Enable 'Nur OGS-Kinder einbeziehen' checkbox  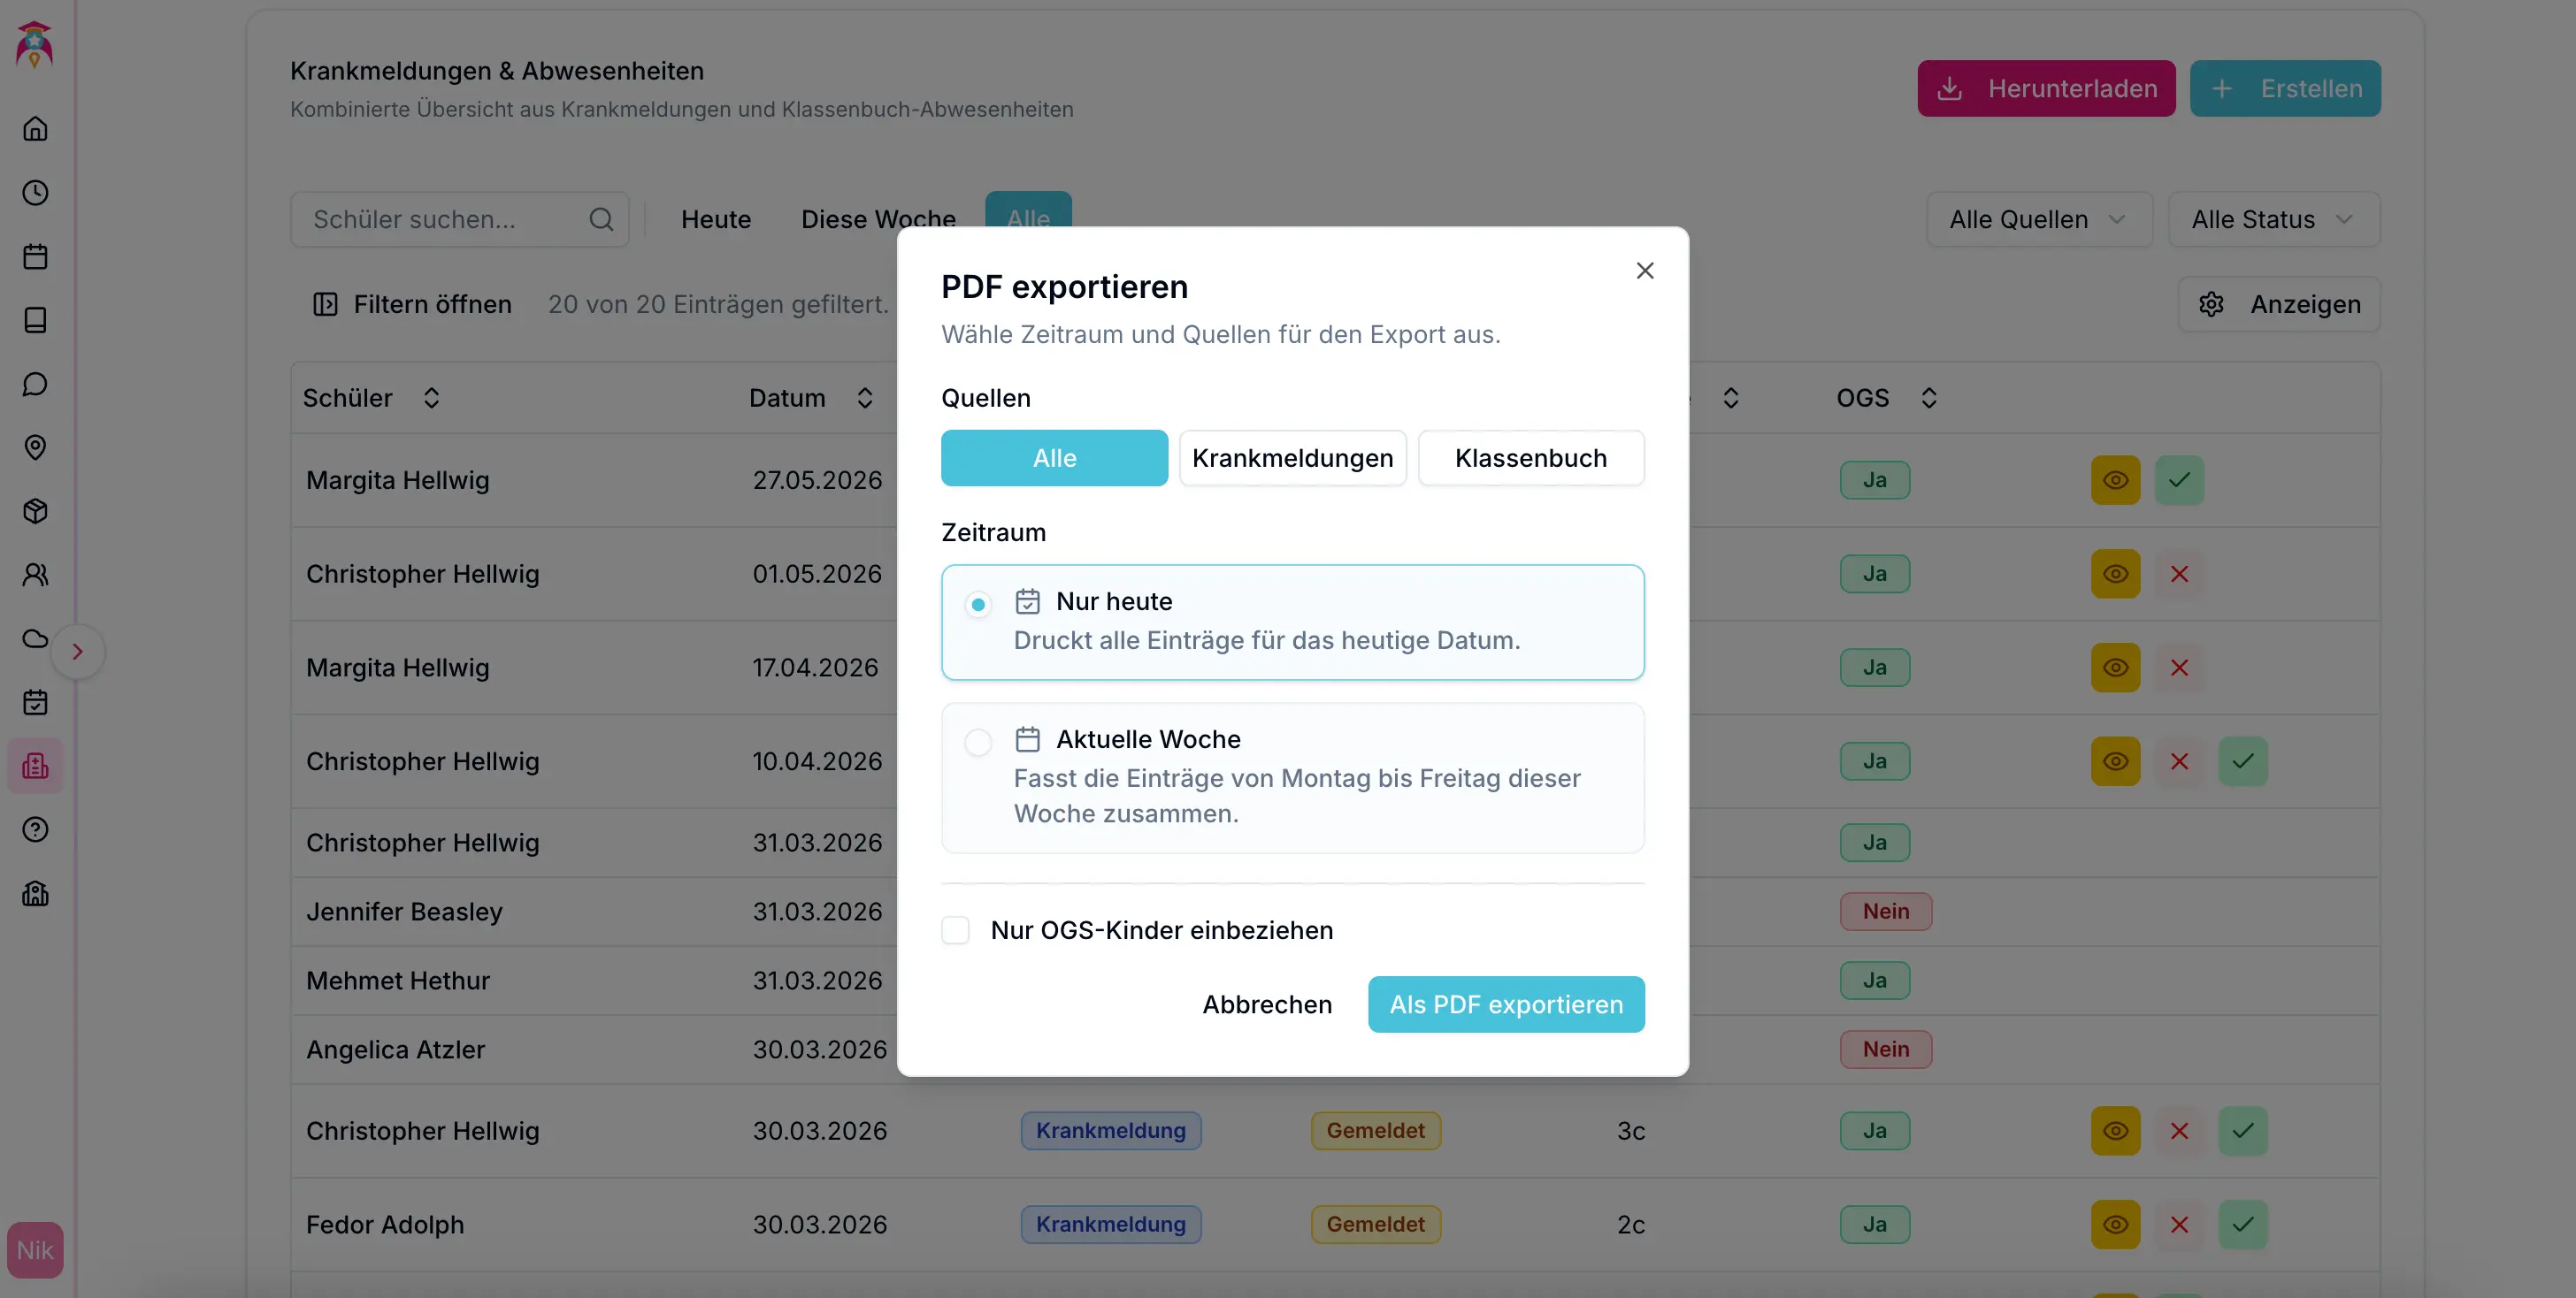point(955,930)
